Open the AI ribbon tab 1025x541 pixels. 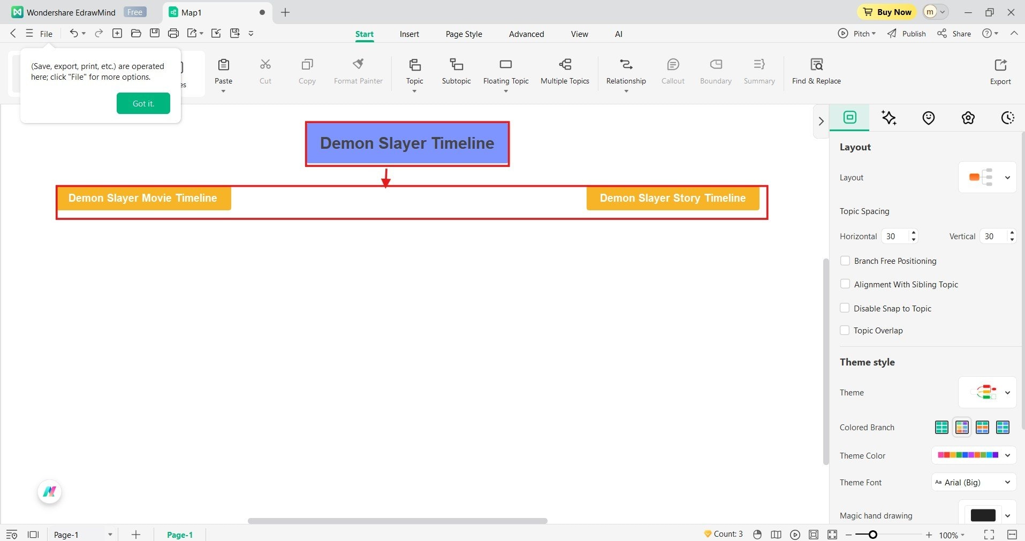coord(618,34)
